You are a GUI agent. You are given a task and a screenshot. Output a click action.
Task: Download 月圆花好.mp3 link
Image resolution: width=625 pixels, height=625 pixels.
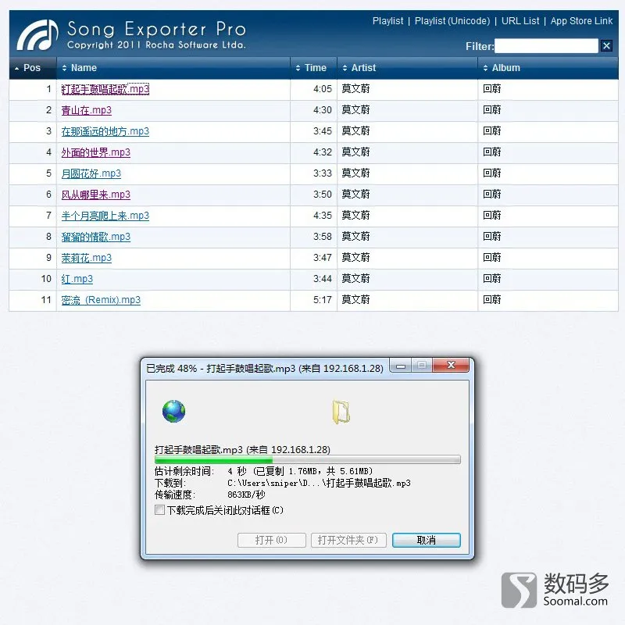[91, 173]
